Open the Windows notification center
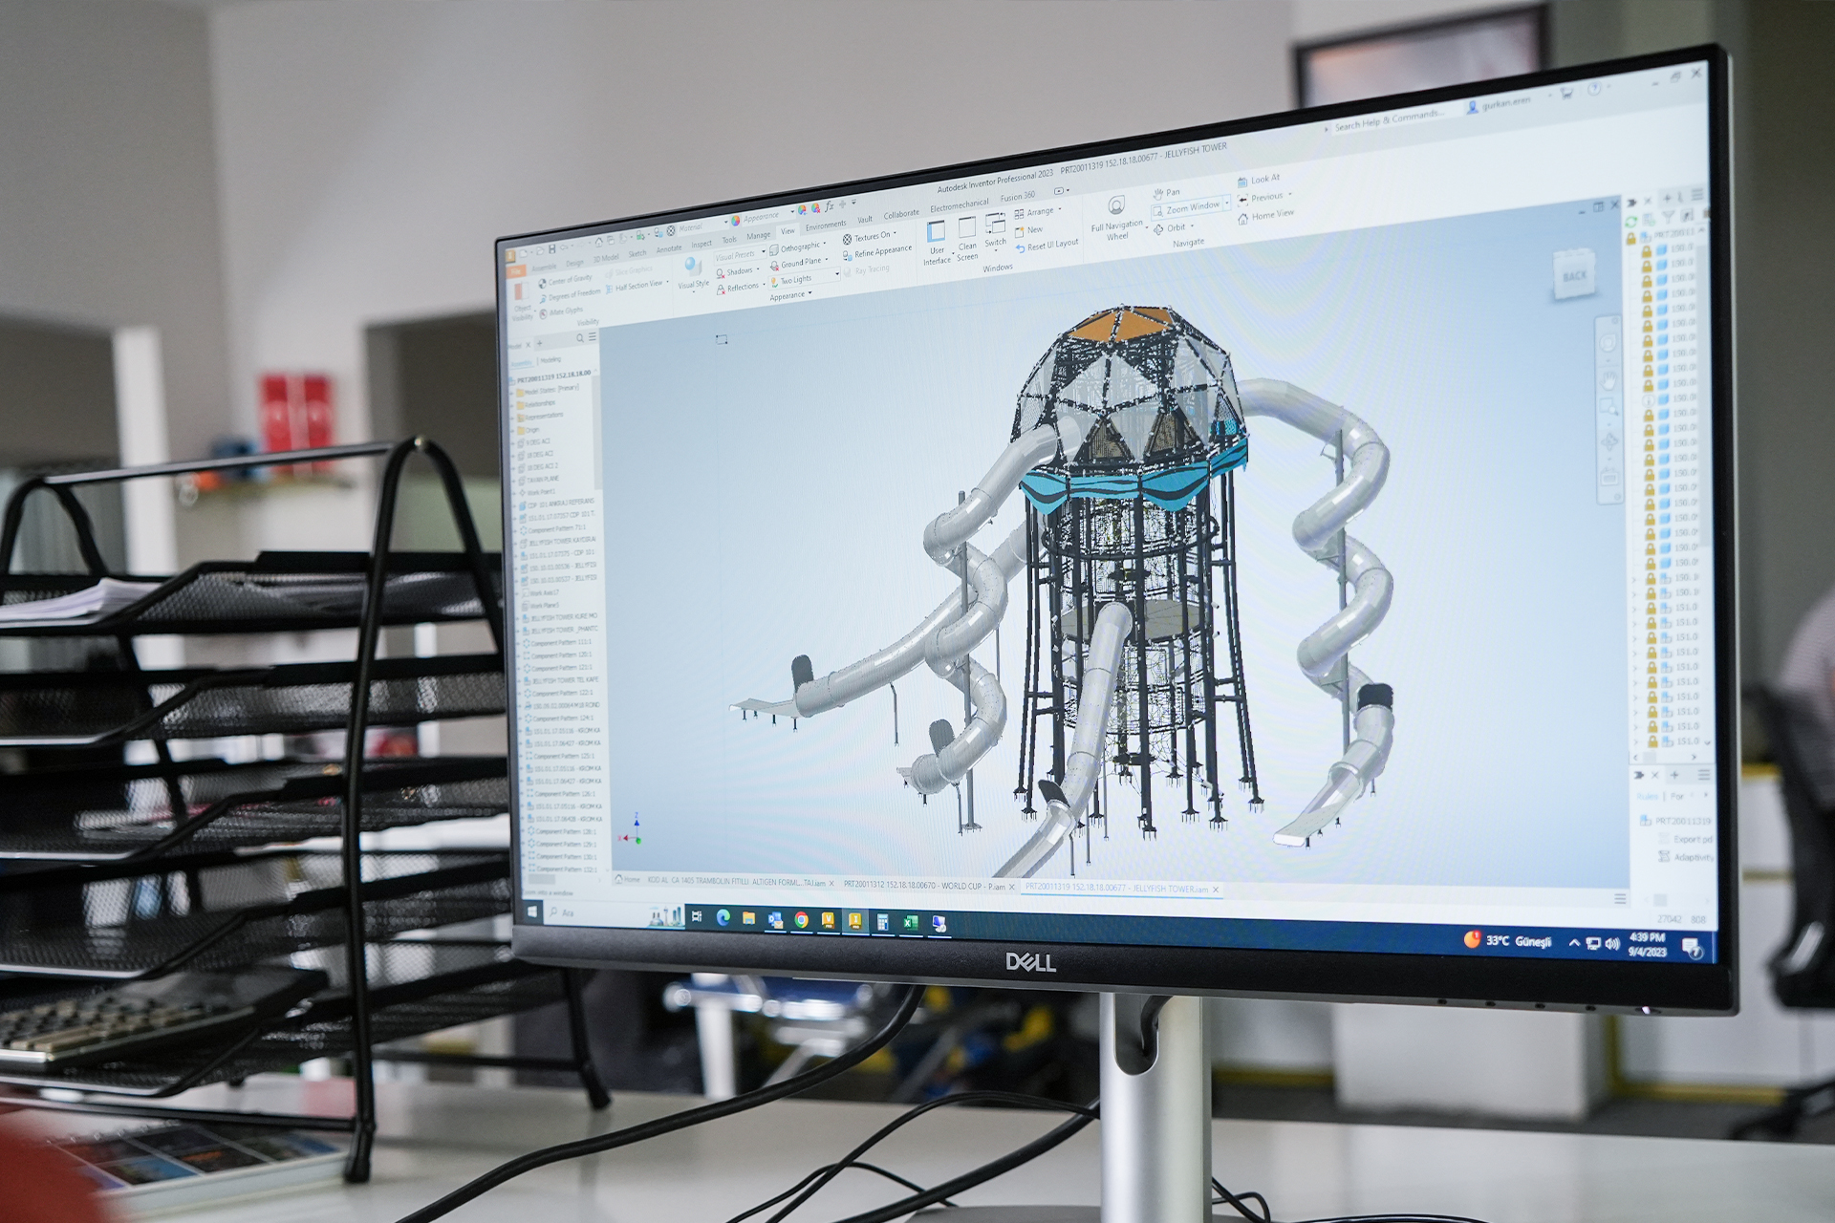 1692,948
